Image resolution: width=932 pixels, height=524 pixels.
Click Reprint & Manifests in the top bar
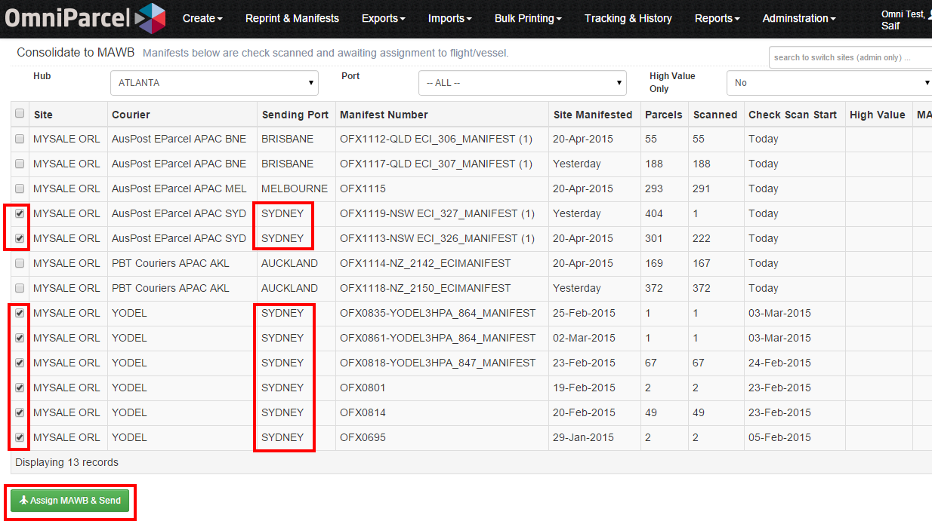pyautogui.click(x=292, y=18)
